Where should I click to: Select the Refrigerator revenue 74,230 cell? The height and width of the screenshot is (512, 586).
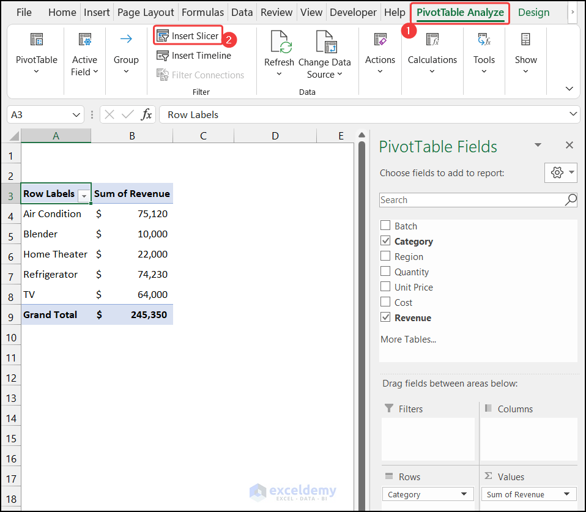tap(132, 274)
